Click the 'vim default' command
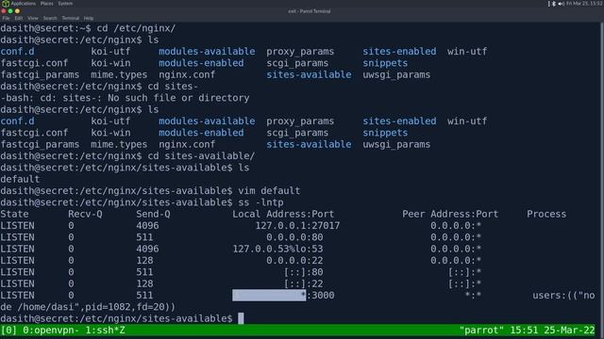Image resolution: width=604 pixels, height=339 pixels. 269,190
